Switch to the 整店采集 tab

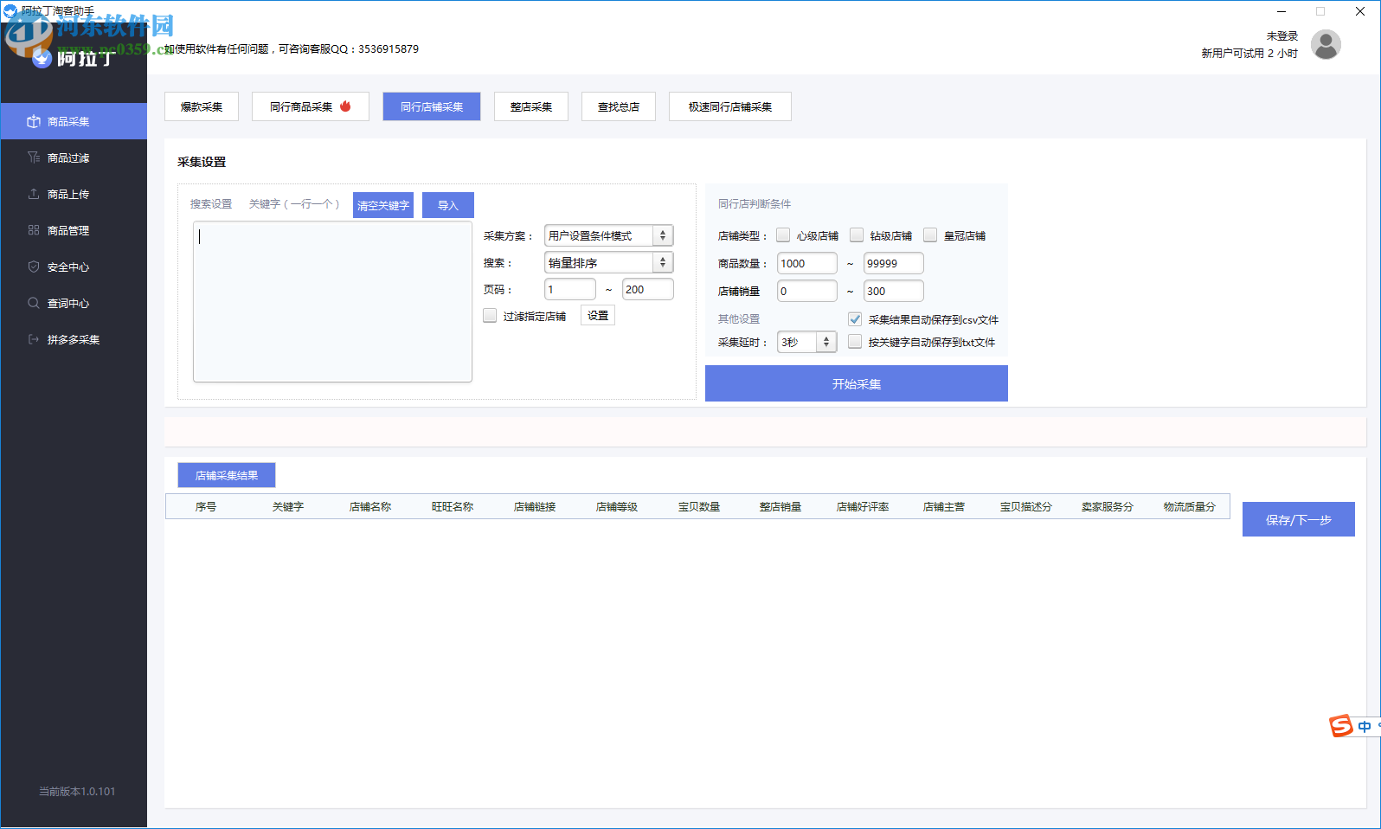(x=531, y=106)
